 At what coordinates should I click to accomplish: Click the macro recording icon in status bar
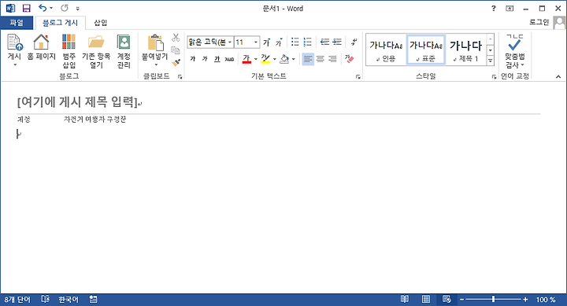point(93,299)
